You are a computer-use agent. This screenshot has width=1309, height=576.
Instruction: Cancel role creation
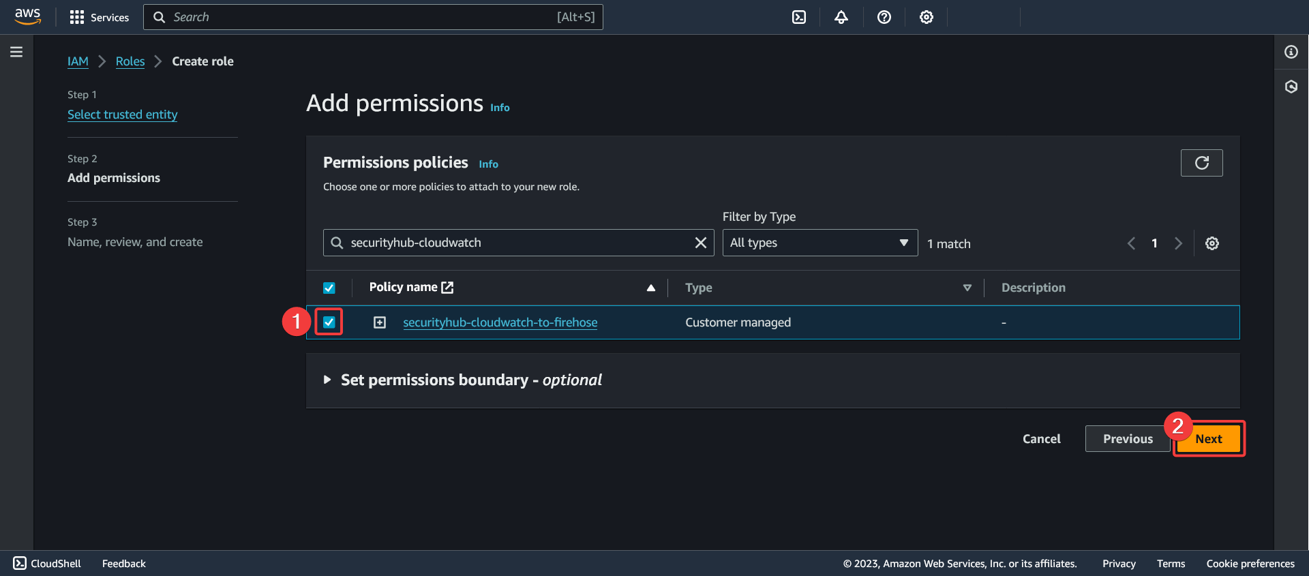pos(1041,439)
